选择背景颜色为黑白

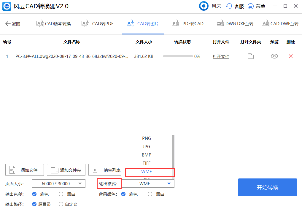click(150, 194)
